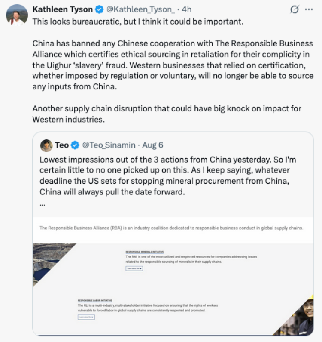Click the Responsible Labor Initiative heading
This screenshot has width=322, height=342.
click(x=95, y=300)
